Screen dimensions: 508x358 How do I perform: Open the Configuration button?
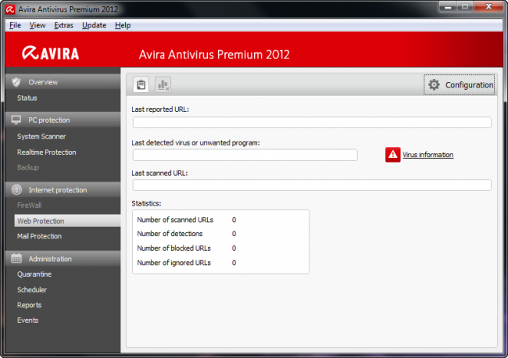459,85
